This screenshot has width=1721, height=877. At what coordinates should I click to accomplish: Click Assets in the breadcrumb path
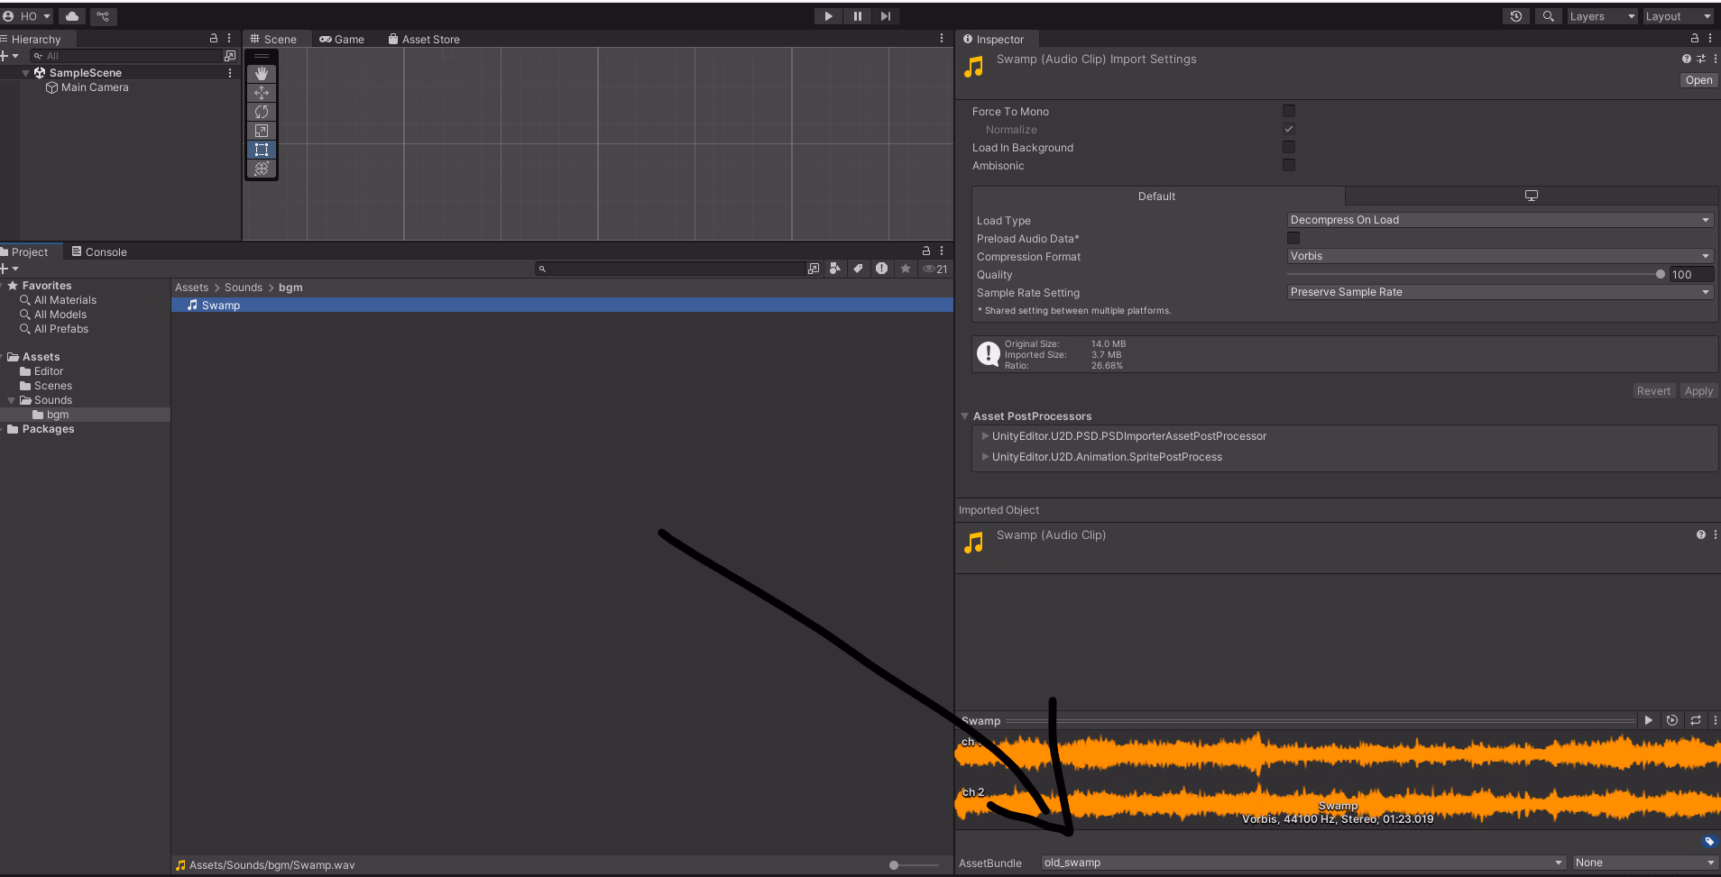coord(191,288)
